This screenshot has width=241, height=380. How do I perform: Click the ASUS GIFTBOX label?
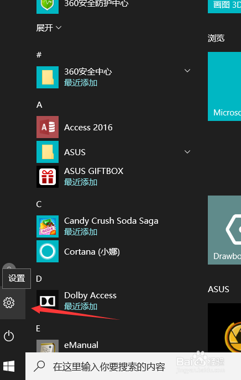pyautogui.click(x=93, y=171)
